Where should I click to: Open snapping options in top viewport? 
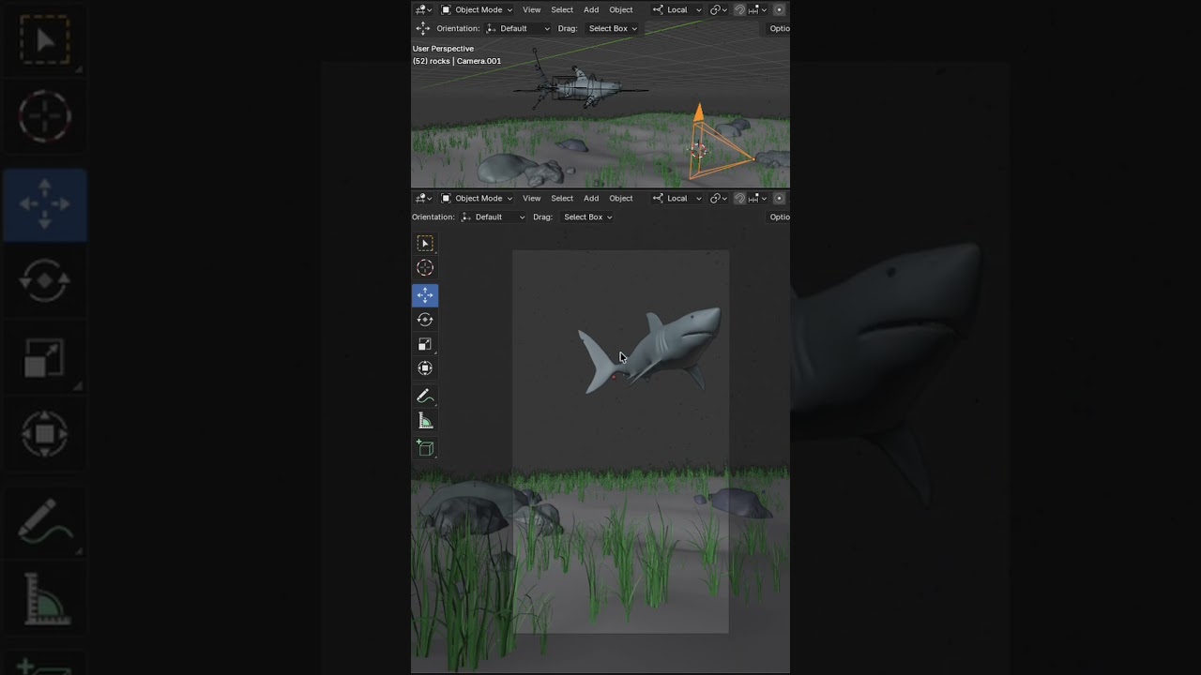pos(757,9)
